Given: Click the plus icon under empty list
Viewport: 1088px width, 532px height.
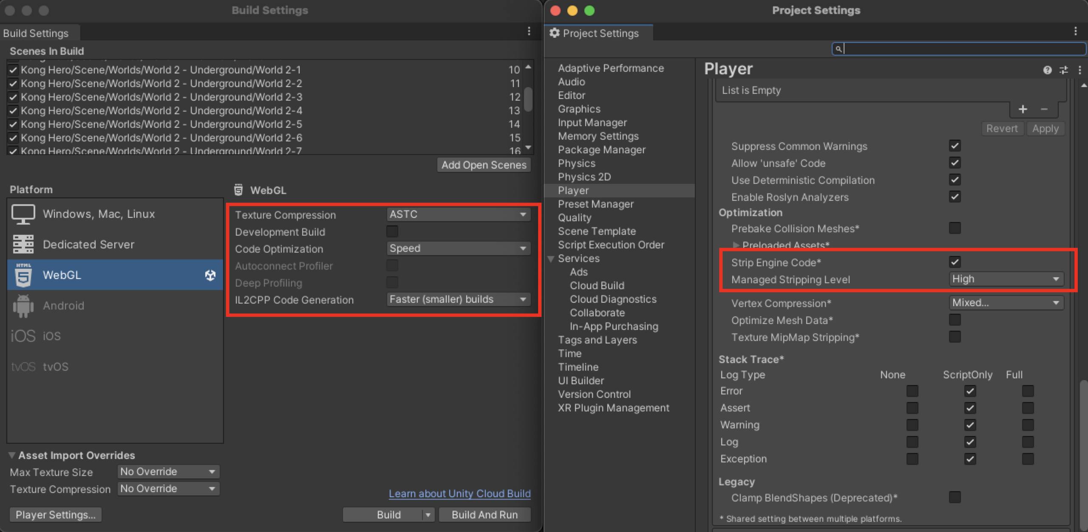Looking at the screenshot, I should (1023, 110).
